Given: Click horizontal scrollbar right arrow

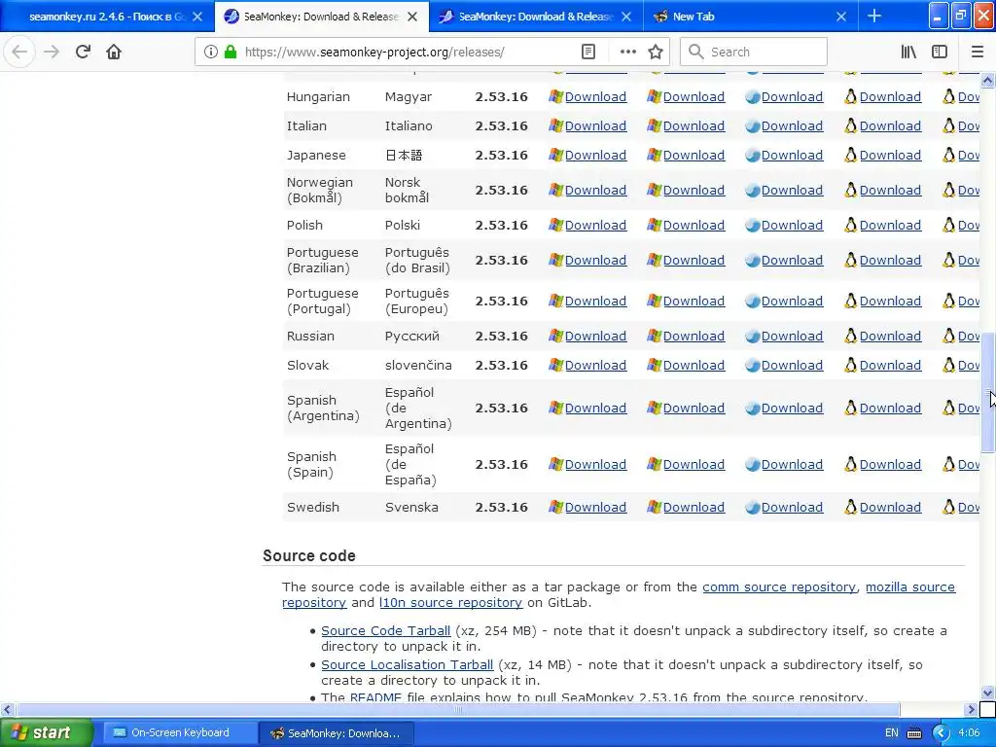Looking at the screenshot, I should pos(972,709).
